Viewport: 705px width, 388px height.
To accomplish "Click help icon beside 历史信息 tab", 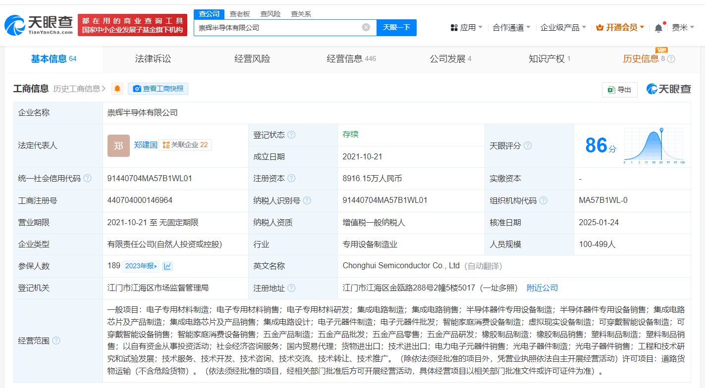I will (671, 59).
